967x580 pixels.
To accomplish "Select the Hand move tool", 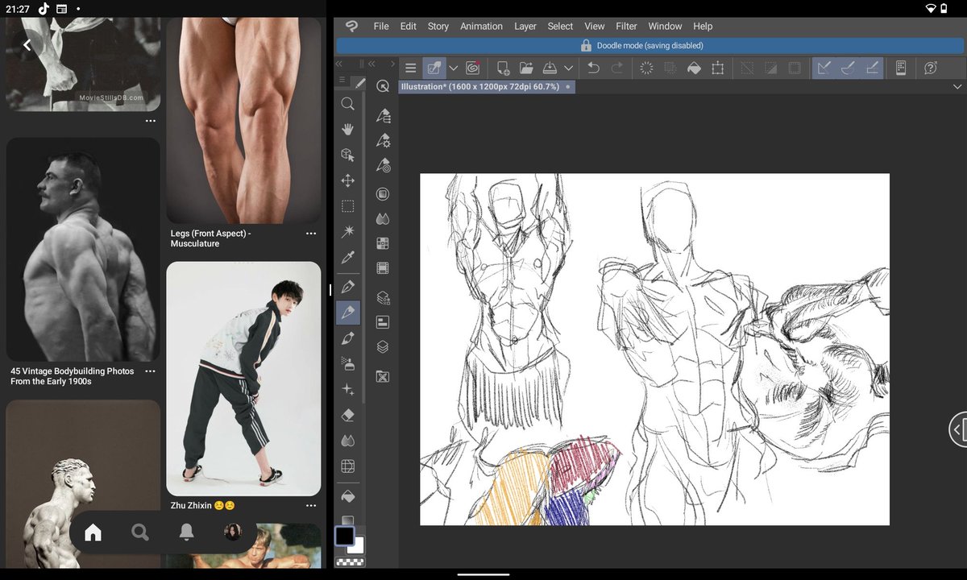I will coord(348,130).
